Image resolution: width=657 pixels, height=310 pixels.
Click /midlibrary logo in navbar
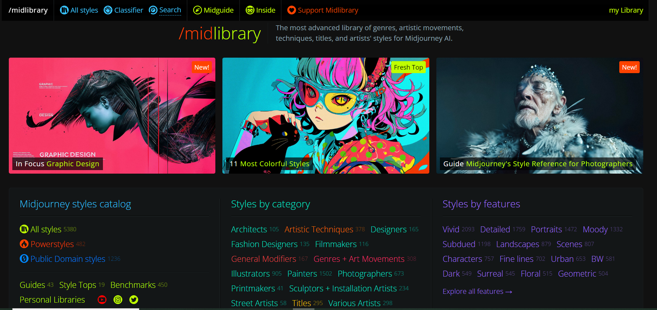coord(28,10)
